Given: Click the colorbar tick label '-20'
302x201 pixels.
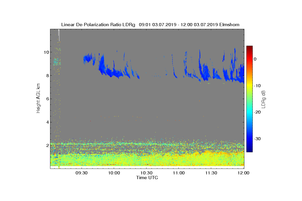Looking at the screenshot, I should pyautogui.click(x=257, y=112).
